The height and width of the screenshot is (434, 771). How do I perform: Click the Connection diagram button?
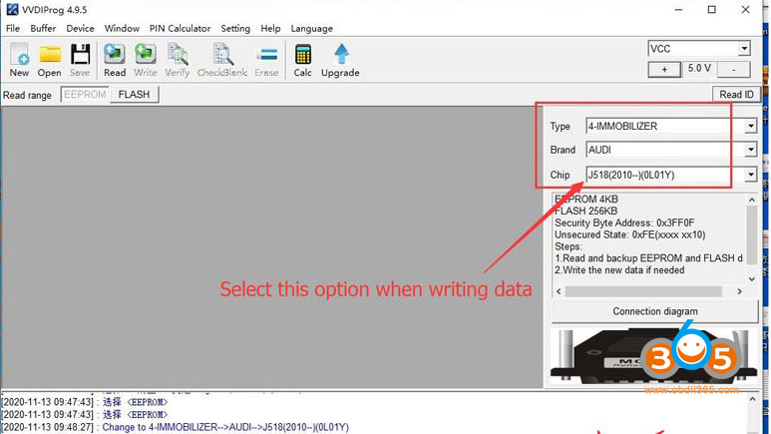coord(655,311)
